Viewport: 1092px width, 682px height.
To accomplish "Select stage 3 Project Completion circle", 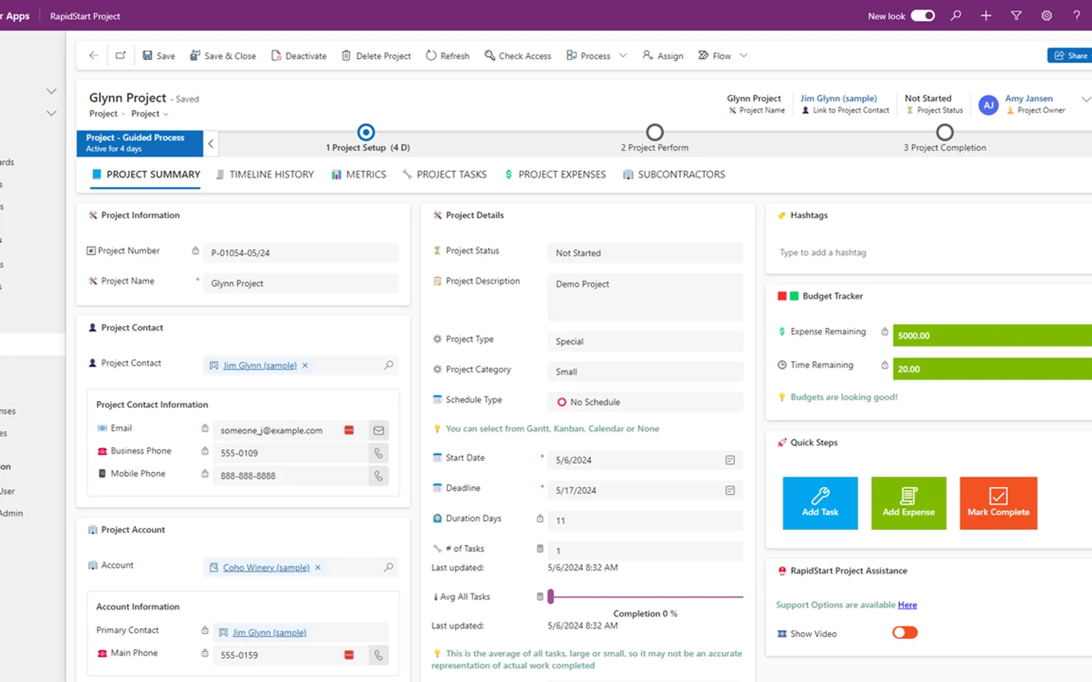I will 945,132.
